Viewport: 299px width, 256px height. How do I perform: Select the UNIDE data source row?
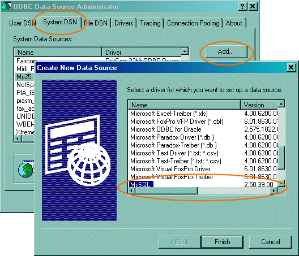[25, 116]
